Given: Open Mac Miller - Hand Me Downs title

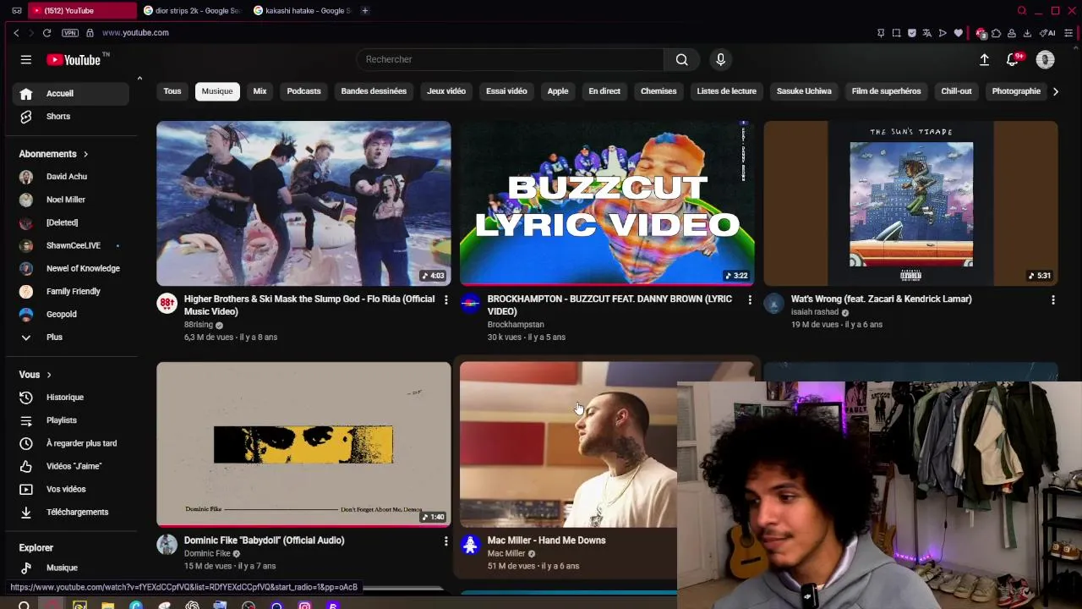Looking at the screenshot, I should 546,540.
